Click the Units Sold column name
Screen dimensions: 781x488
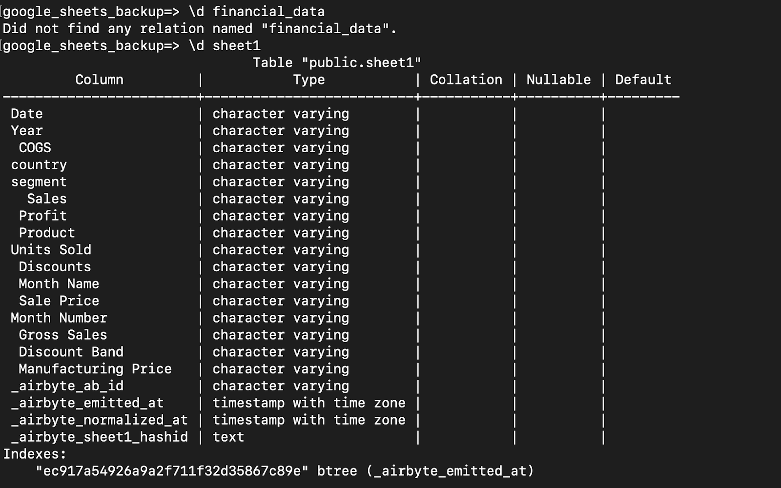click(x=51, y=250)
